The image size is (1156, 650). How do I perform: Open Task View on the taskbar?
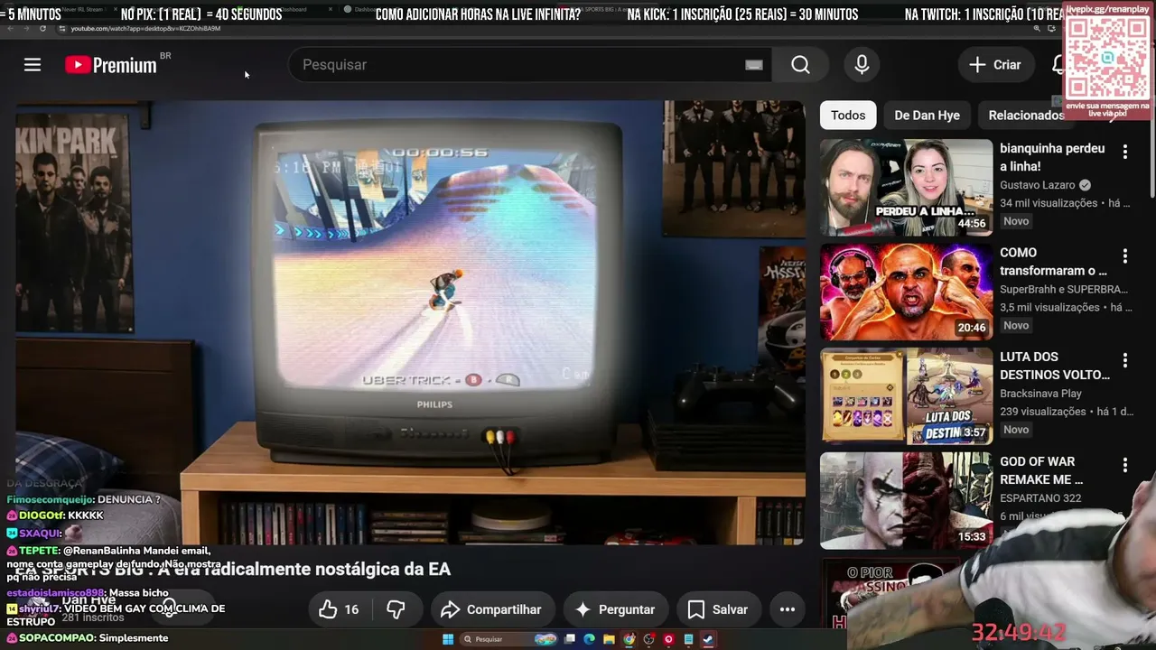[x=570, y=639]
